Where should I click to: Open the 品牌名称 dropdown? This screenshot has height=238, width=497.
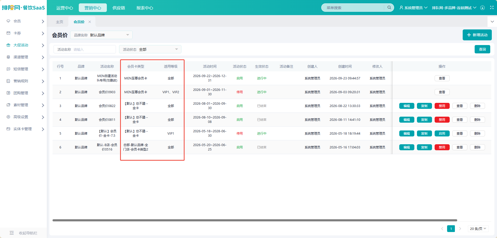click(x=101, y=35)
